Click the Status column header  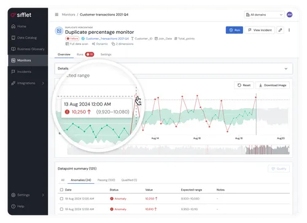coord(114,190)
